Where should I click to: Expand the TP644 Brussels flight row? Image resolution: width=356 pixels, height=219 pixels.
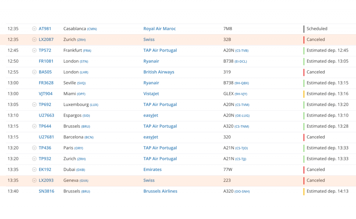(x=34, y=126)
